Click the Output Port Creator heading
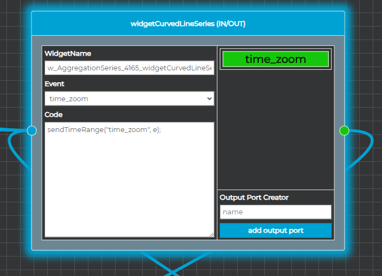The width and height of the screenshot is (382, 276). [x=254, y=198]
